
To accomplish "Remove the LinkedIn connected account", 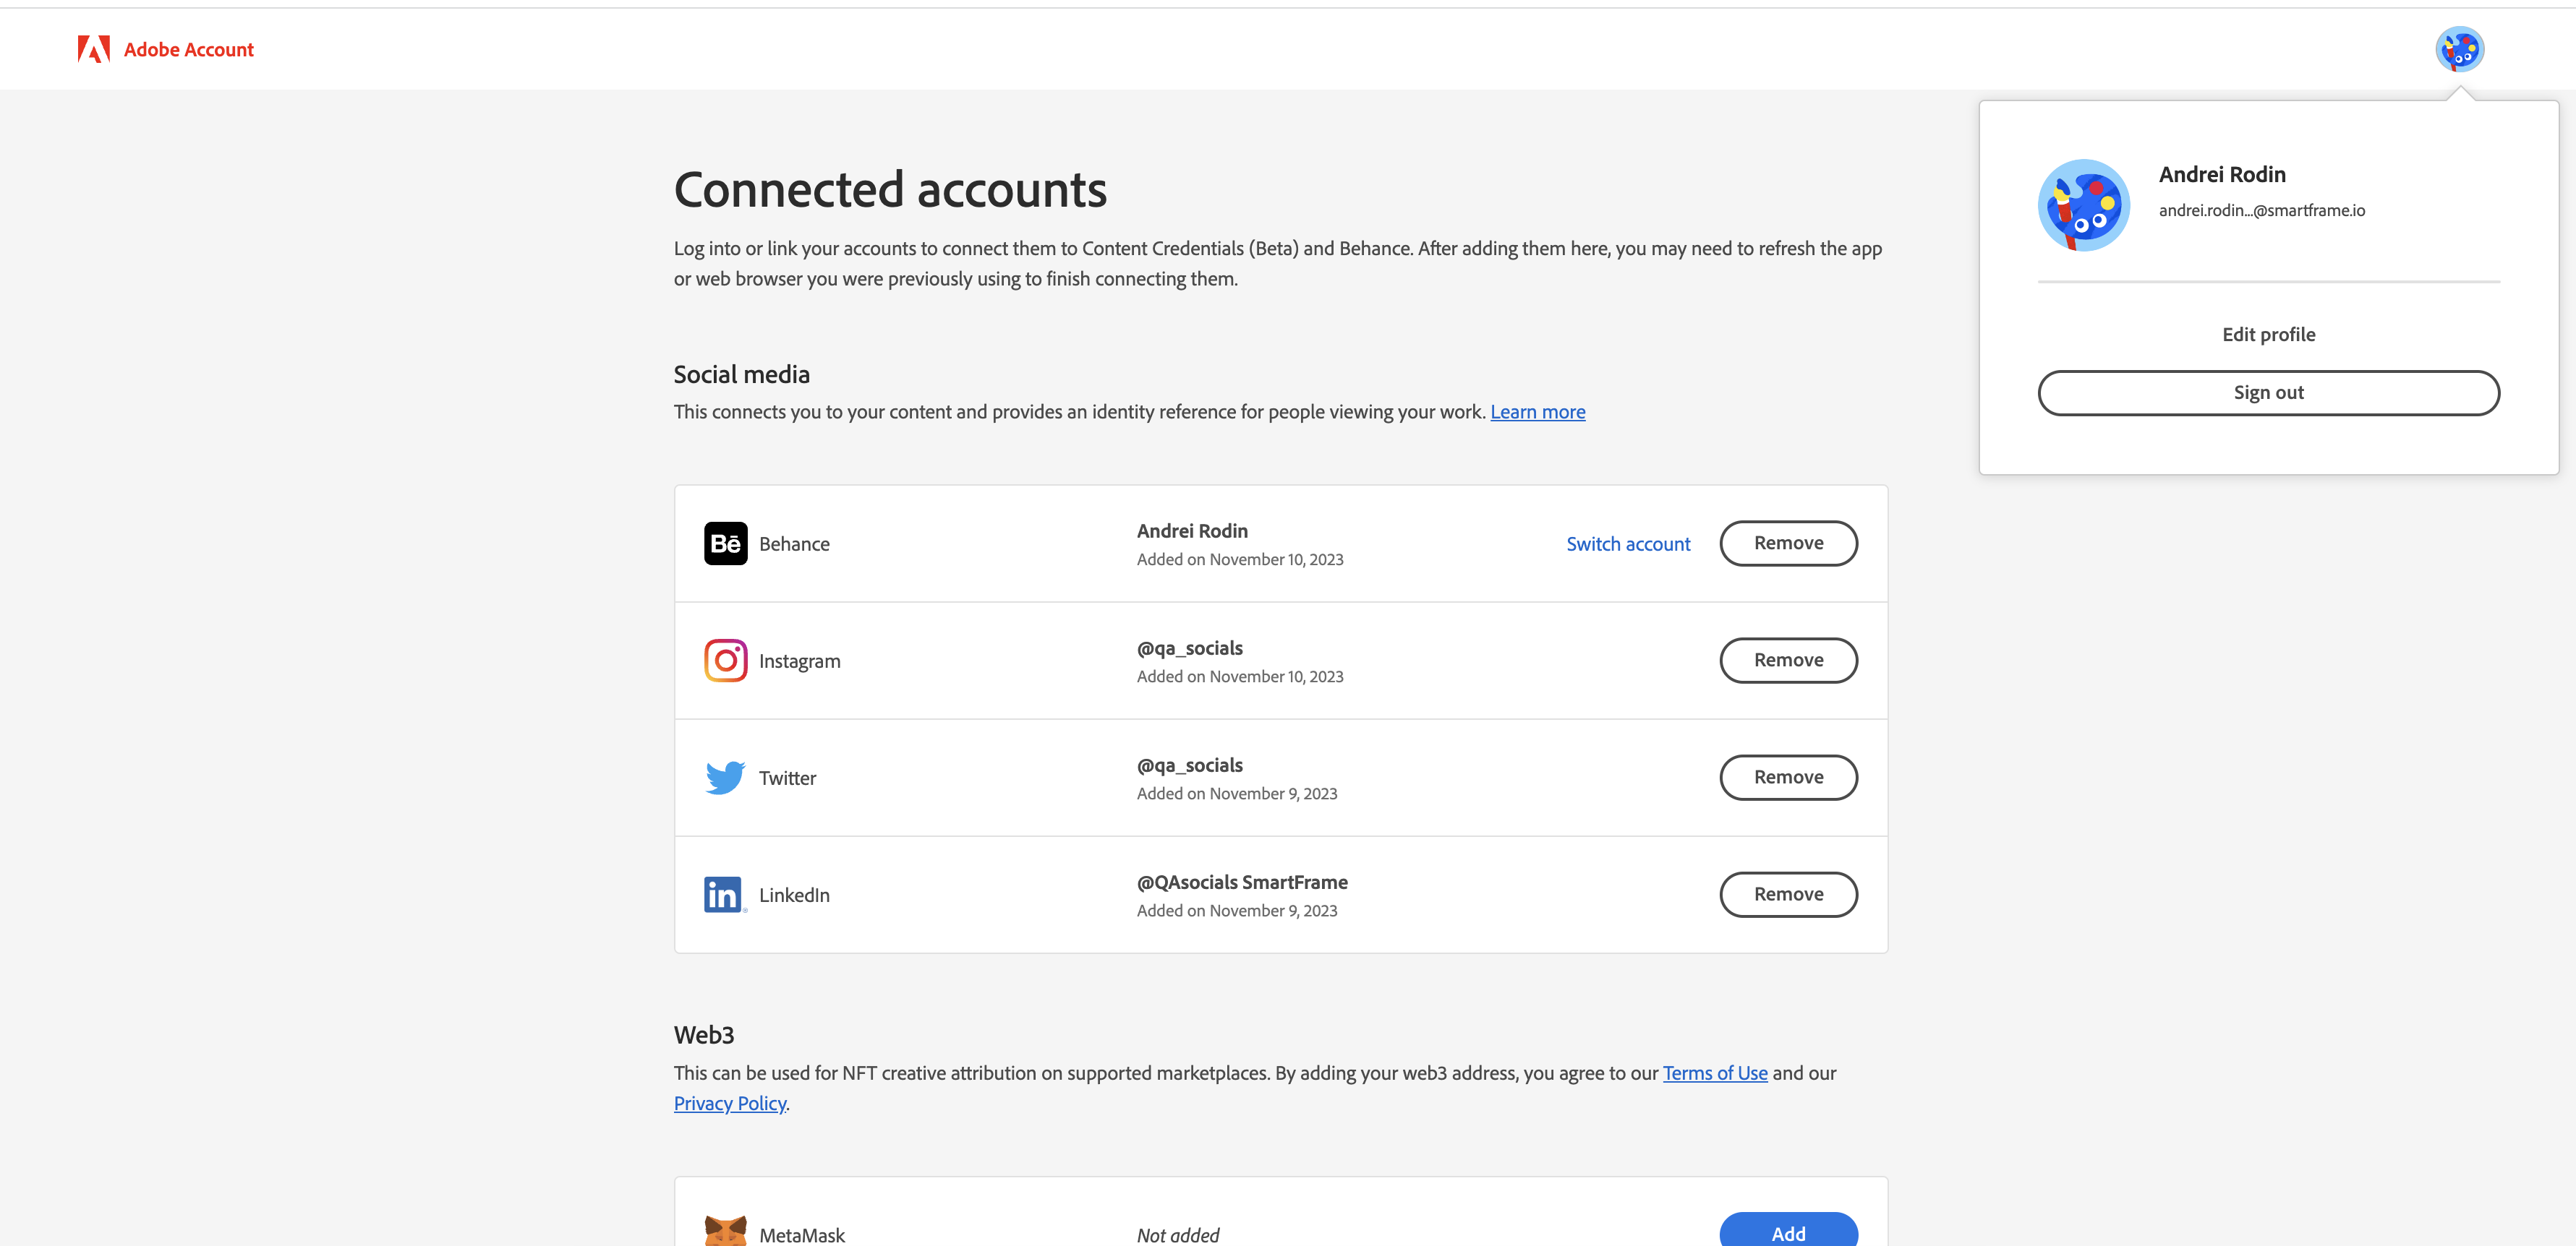I will click(x=1787, y=894).
